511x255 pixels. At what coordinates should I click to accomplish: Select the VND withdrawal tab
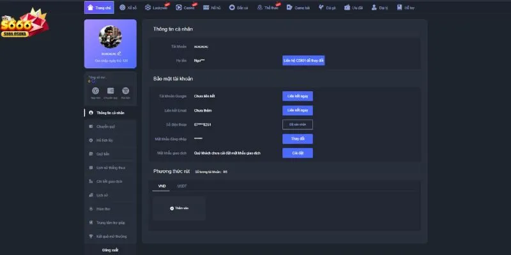point(162,186)
